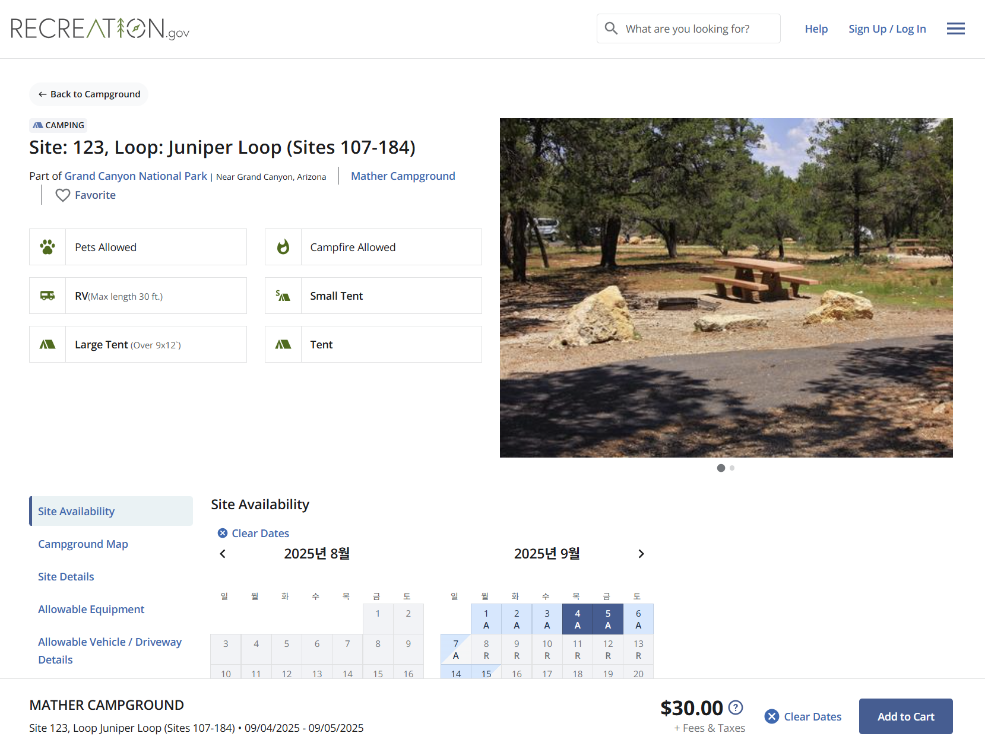Select September 3 available date
The image size is (985, 749).
[547, 619]
